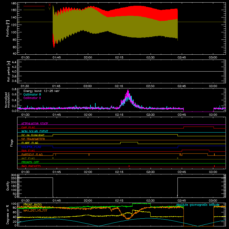Select the FRONTS_OFF flag label
Screen dimensions: 229x229
click(x=30, y=162)
